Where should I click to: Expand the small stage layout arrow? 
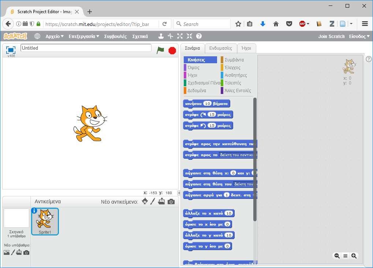tap(179, 193)
